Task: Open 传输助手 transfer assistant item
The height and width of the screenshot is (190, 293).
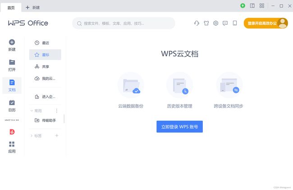Action: 45,120
